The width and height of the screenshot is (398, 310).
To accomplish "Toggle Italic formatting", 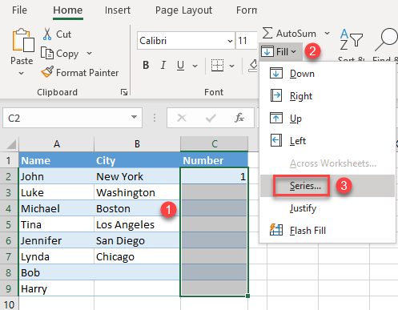I will point(163,65).
